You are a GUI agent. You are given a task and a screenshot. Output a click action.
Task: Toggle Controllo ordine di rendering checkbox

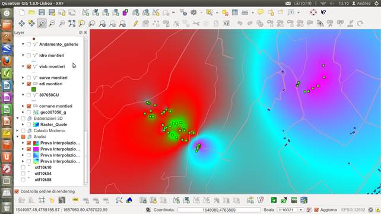pos(17,191)
